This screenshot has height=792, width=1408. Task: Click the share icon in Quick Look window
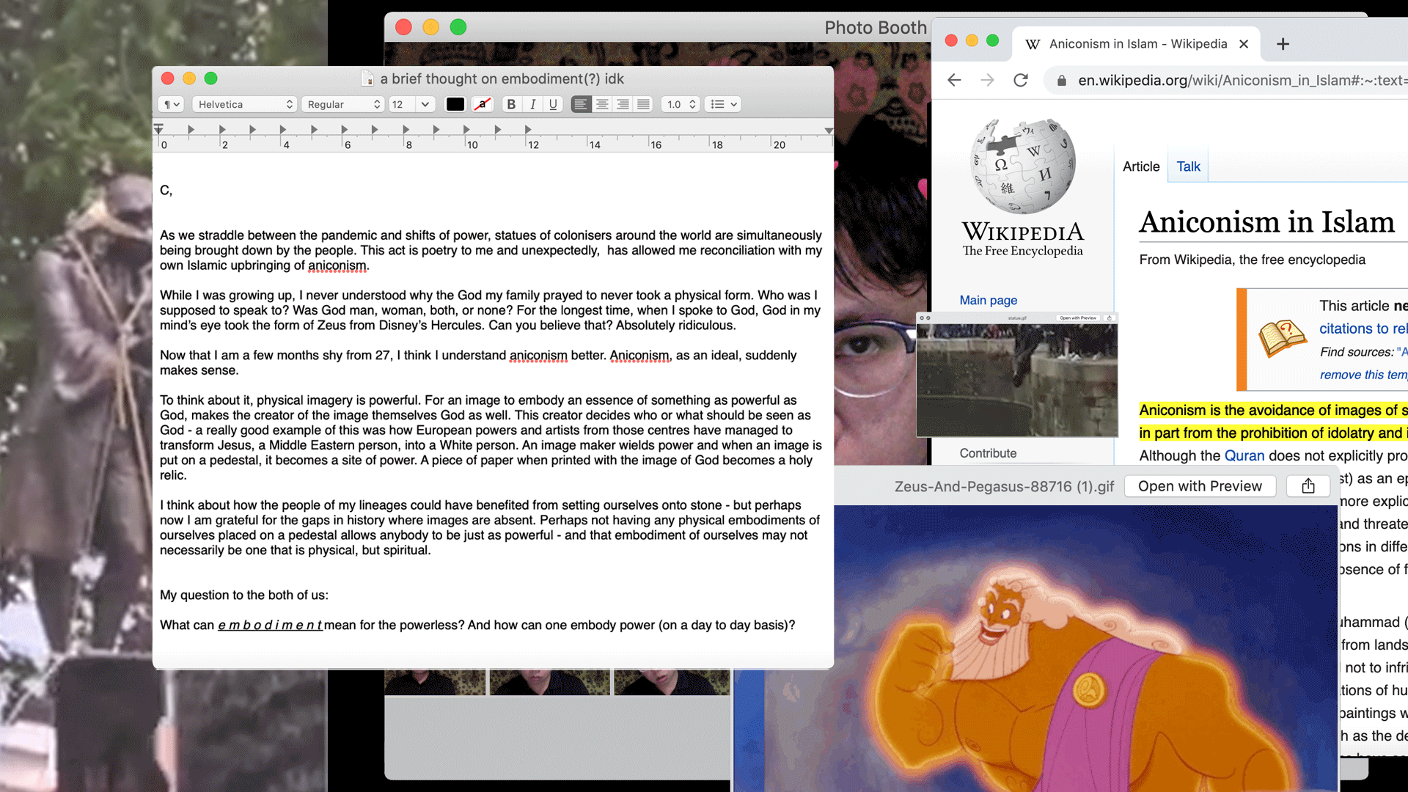(x=1308, y=486)
